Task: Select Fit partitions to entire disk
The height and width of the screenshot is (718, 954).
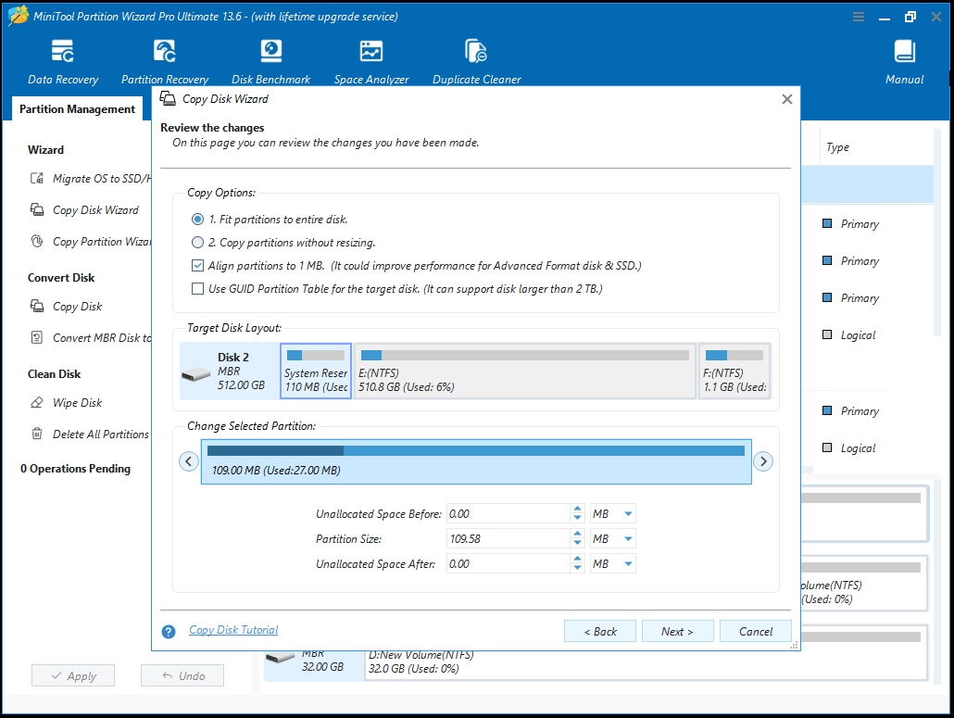Action: (197, 219)
